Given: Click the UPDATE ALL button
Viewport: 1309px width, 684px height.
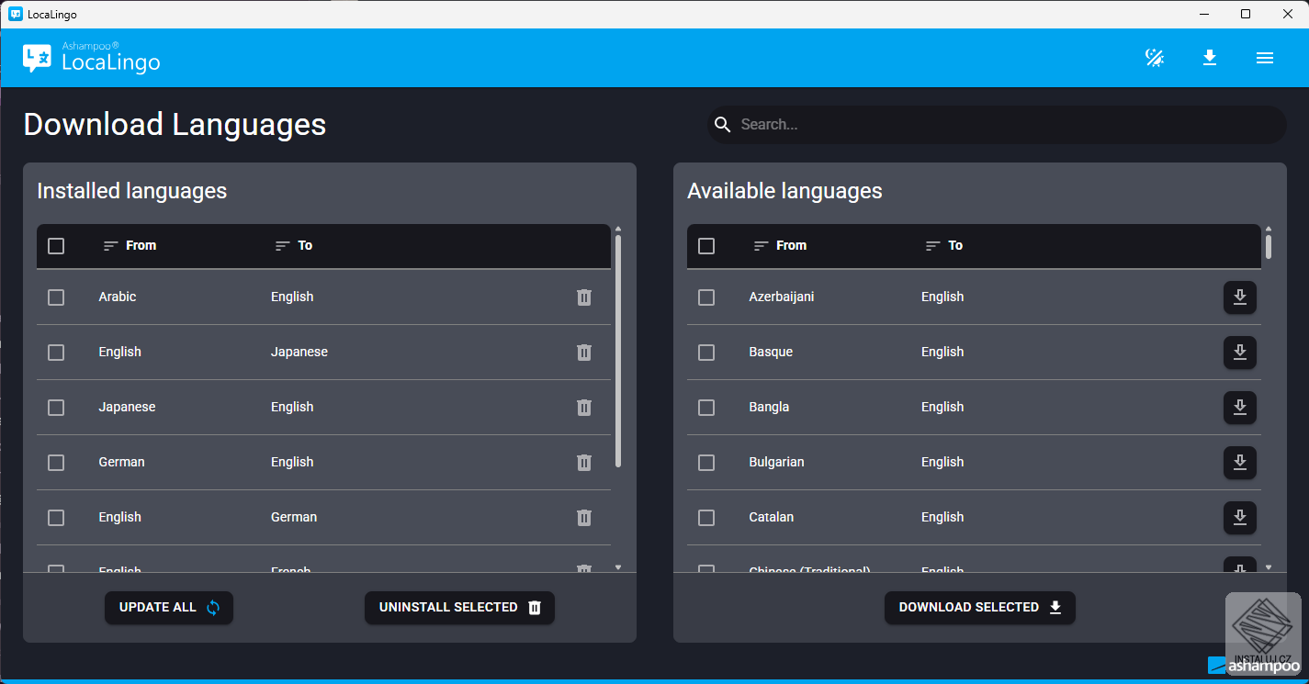Looking at the screenshot, I should [x=168, y=607].
